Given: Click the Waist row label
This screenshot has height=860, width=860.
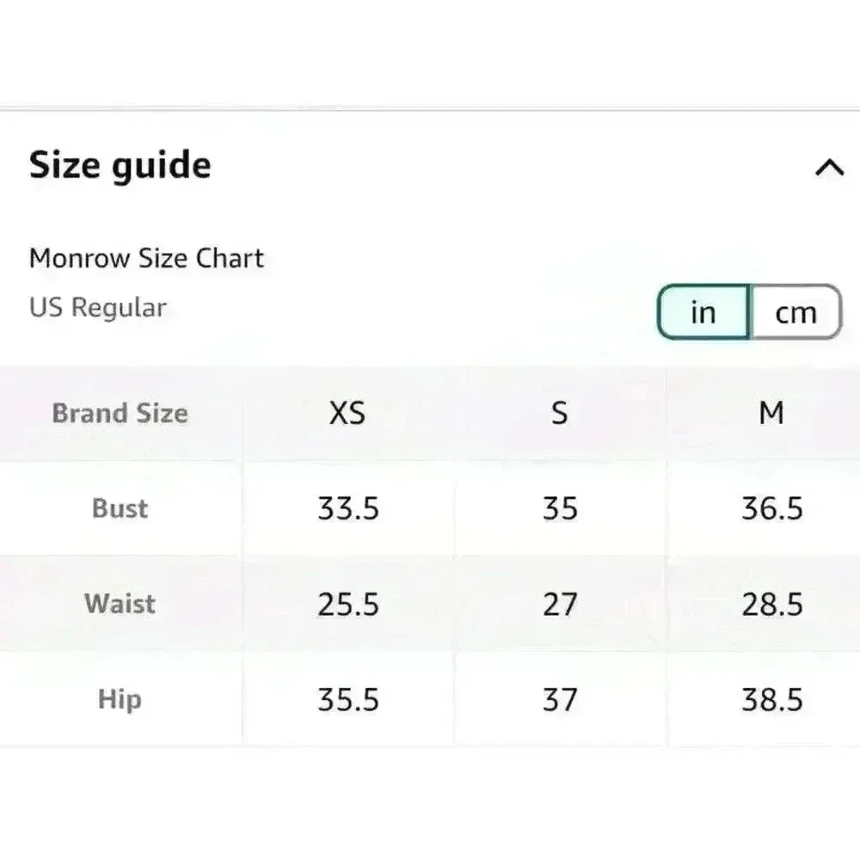Looking at the screenshot, I should [120, 604].
